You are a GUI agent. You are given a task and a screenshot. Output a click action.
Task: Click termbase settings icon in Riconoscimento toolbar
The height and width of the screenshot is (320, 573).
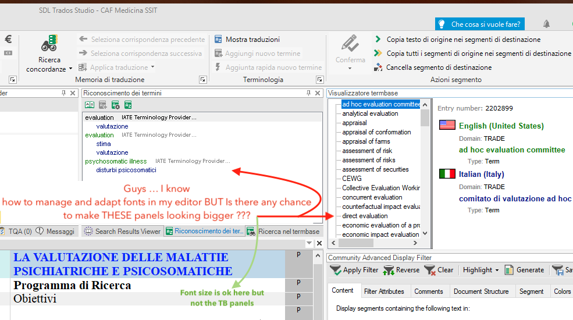pos(116,105)
